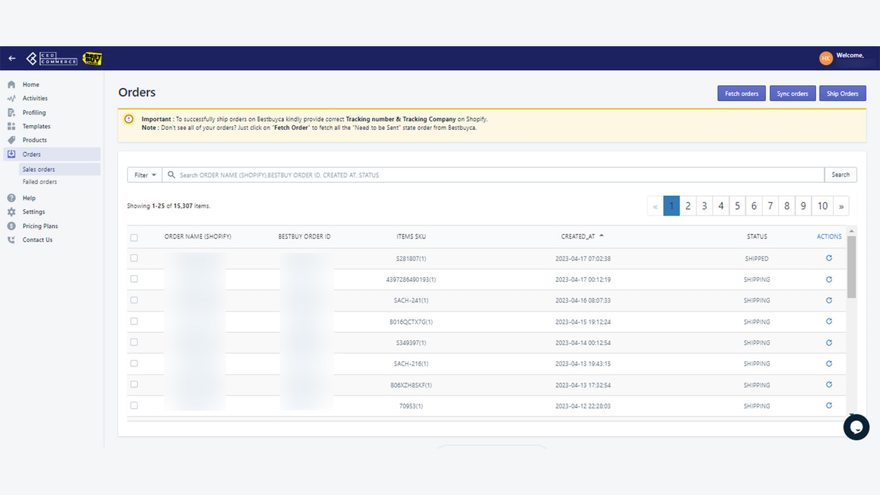The width and height of the screenshot is (880, 495).
Task: Check the checkbox for order SACH-241
Action: point(134,300)
